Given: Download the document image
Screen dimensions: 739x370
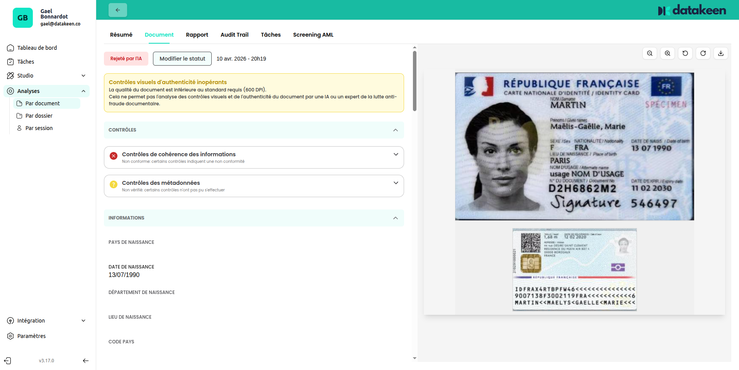Looking at the screenshot, I should [x=721, y=53].
